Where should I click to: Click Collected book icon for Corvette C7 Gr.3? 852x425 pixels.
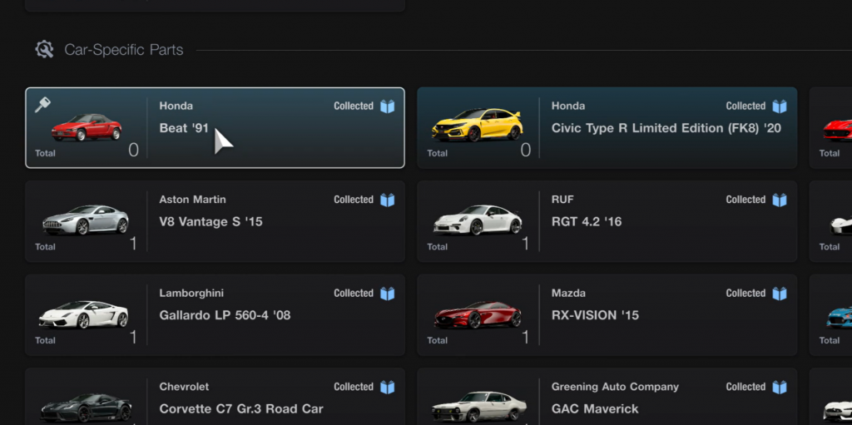click(387, 387)
